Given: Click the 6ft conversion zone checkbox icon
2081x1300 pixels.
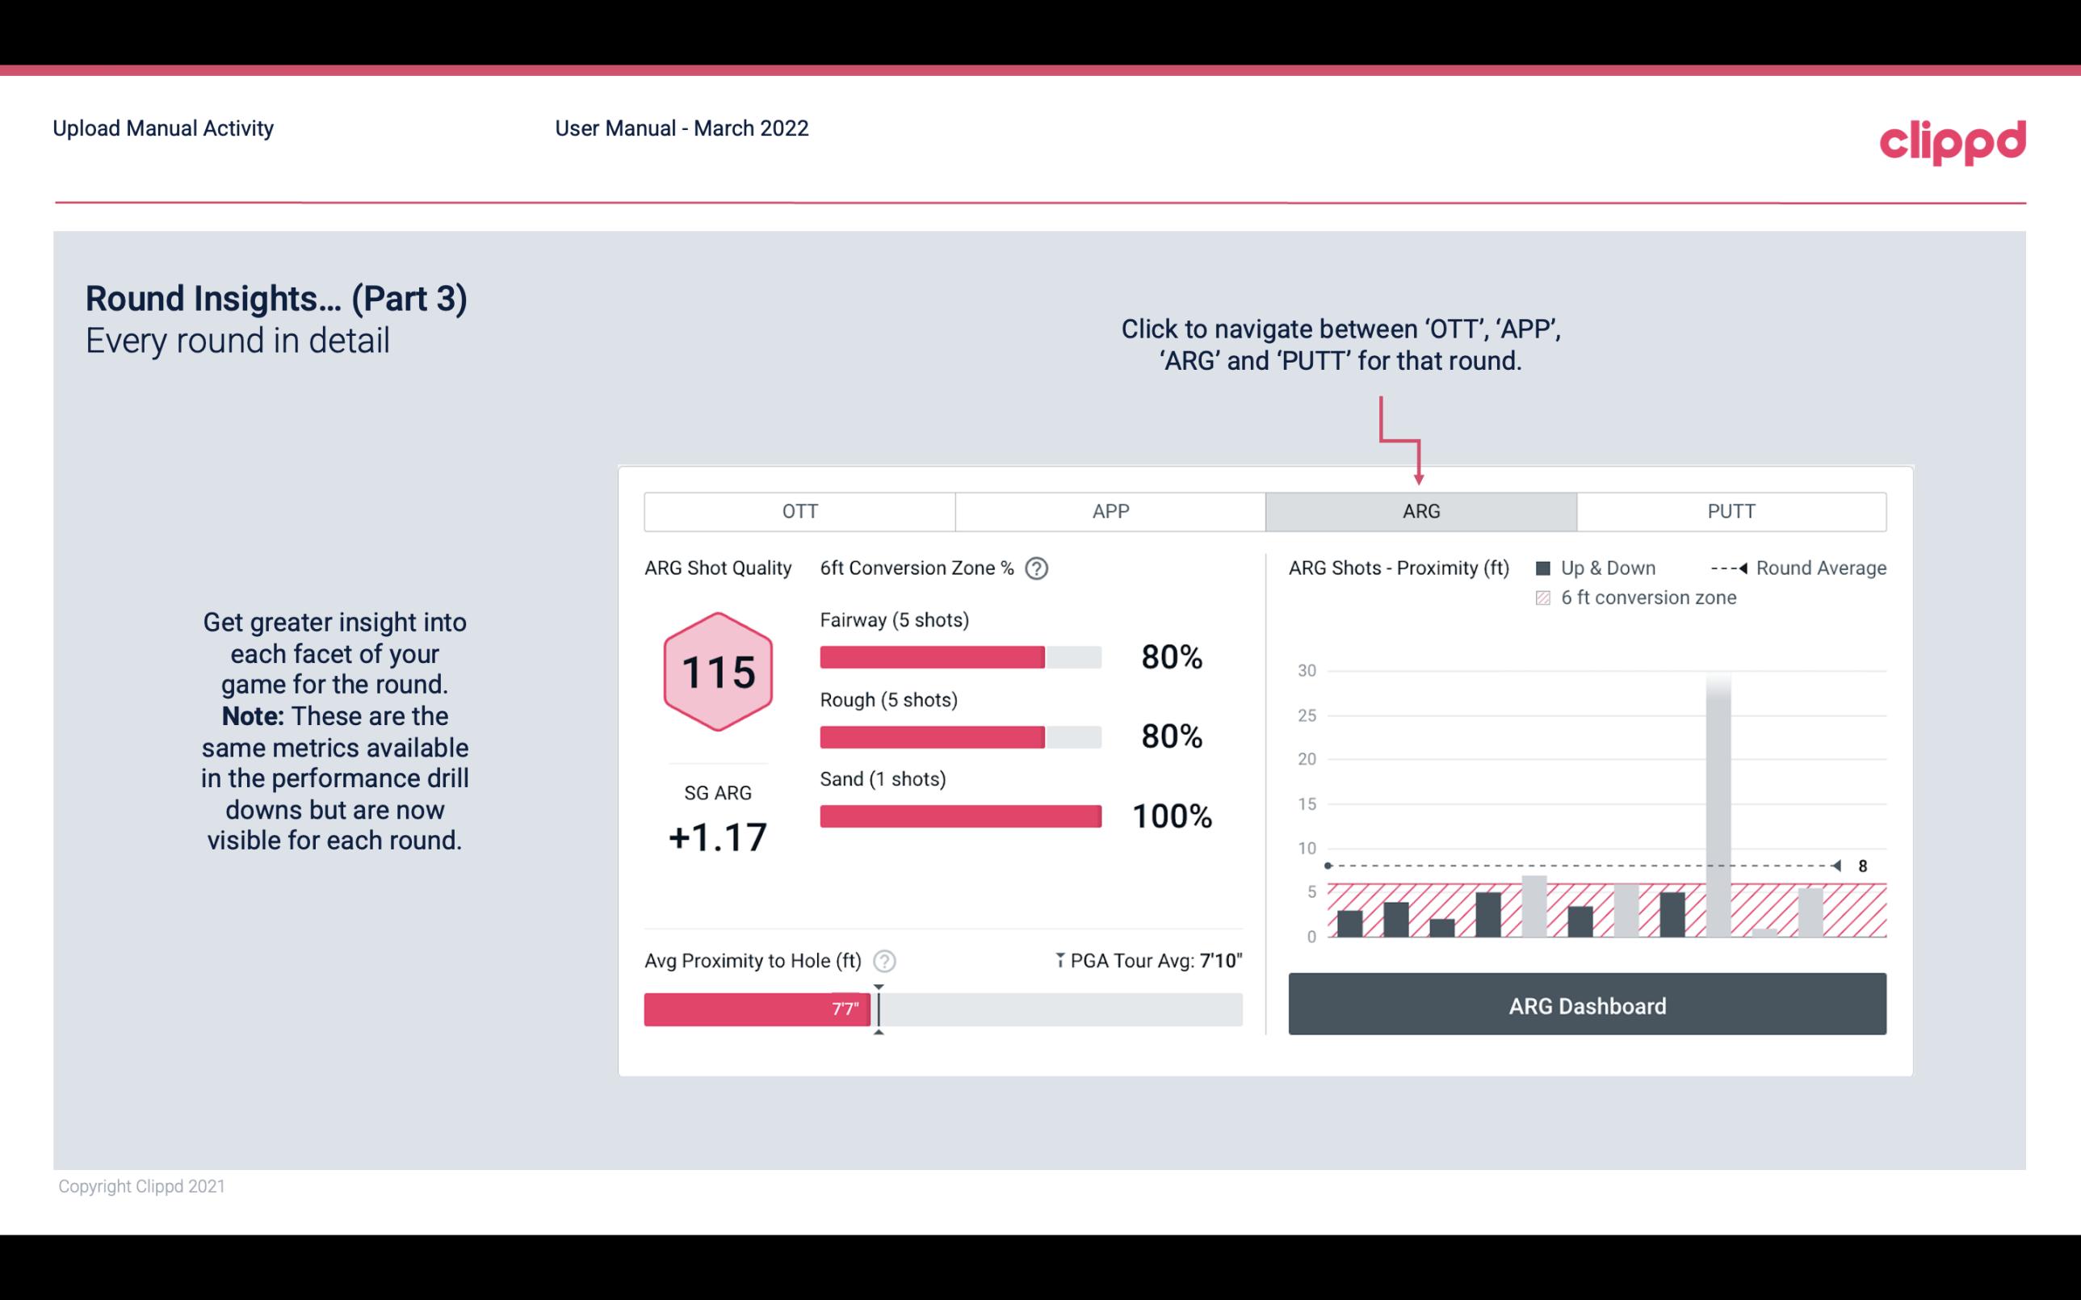Looking at the screenshot, I should pyautogui.click(x=1546, y=596).
